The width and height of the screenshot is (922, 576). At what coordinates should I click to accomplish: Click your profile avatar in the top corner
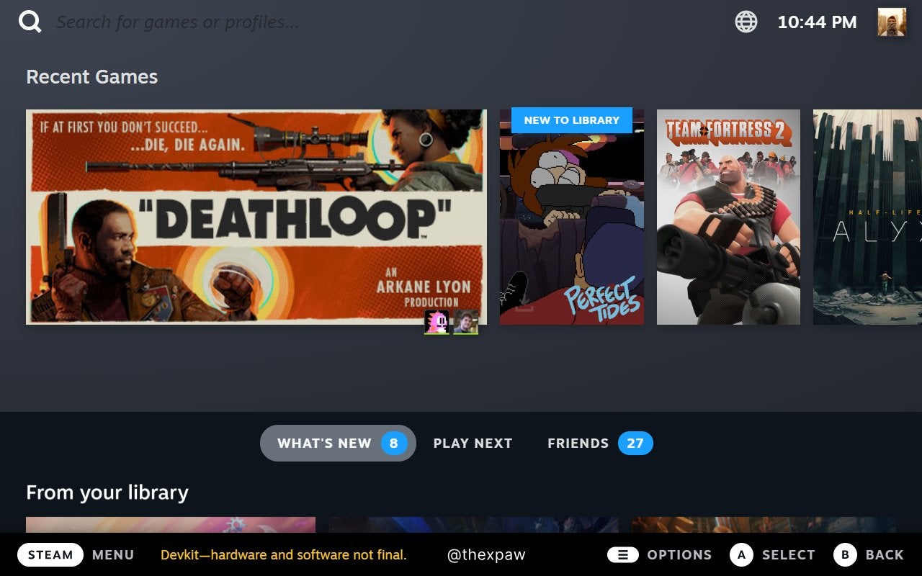coord(892,22)
